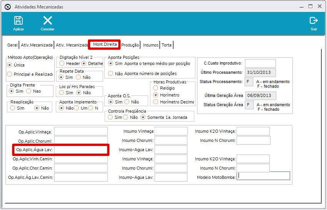The height and width of the screenshot is (210, 327).
Task: Select Principal e Realizada method option
Action: pyautogui.click(x=9, y=74)
